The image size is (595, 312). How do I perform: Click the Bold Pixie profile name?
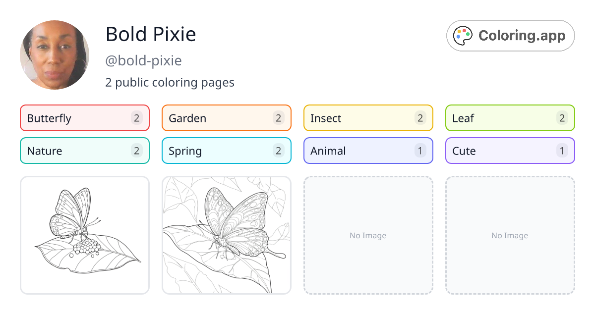click(x=151, y=34)
